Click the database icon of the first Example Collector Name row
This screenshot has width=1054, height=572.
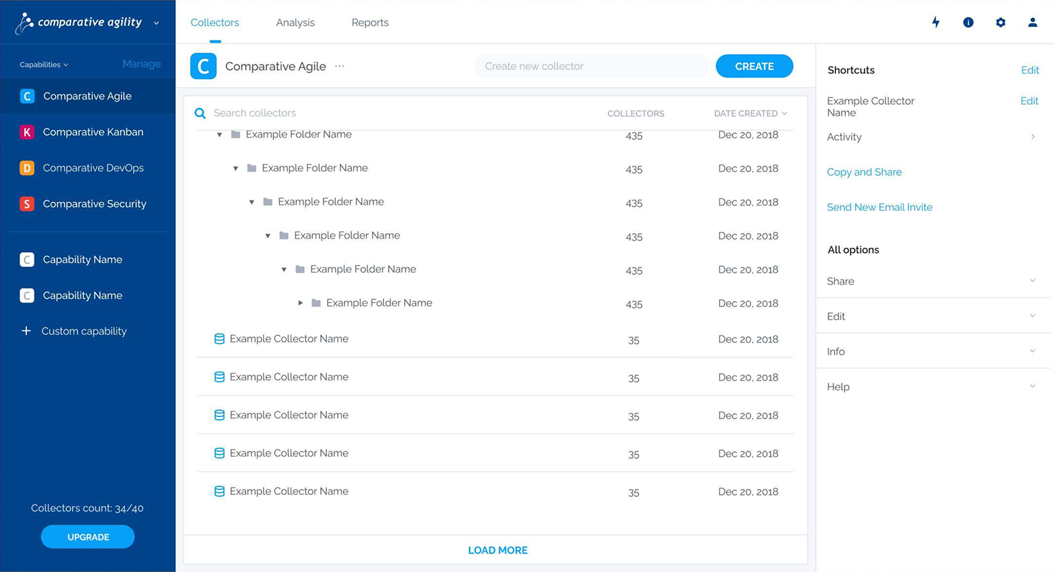pyautogui.click(x=219, y=339)
